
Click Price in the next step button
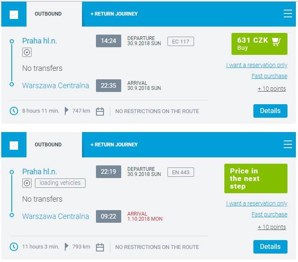[256, 178]
